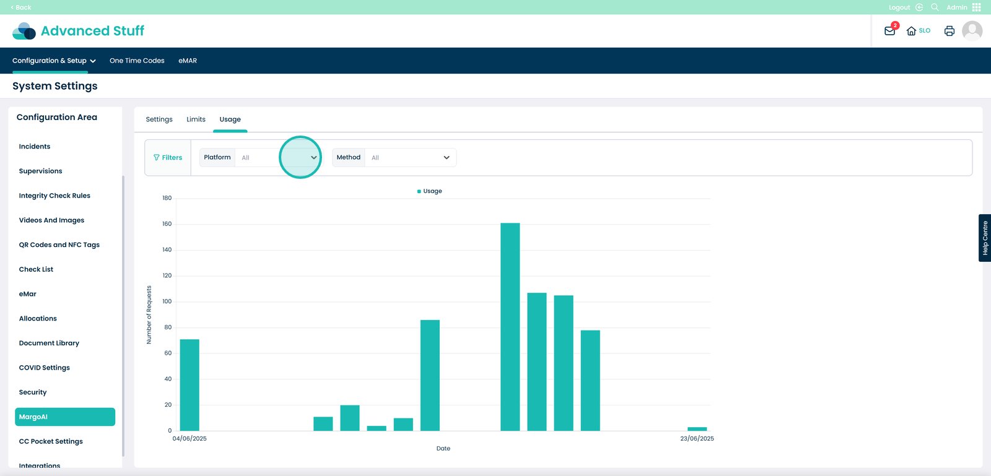Click the printer icon
The height and width of the screenshot is (476, 991).
[949, 31]
